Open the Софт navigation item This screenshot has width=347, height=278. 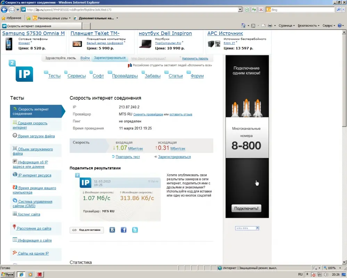click(x=98, y=76)
